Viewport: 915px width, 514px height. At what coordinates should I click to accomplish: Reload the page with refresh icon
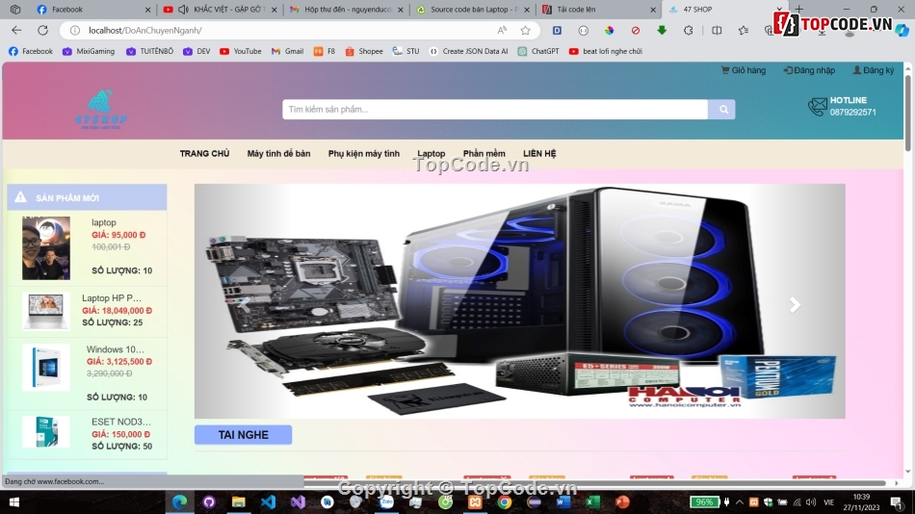(42, 31)
